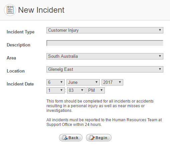Open the Incident Type dropdown
Viewport: 170px width, 149px height.
(105, 30)
